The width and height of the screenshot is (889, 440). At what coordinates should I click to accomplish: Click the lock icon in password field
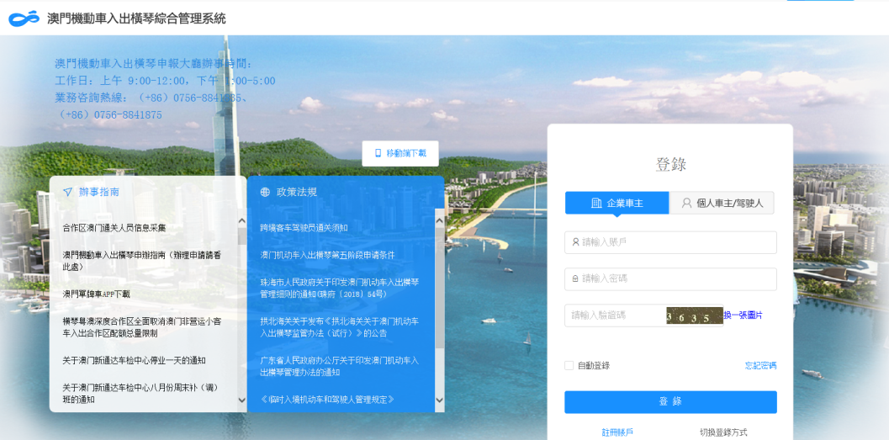point(575,279)
